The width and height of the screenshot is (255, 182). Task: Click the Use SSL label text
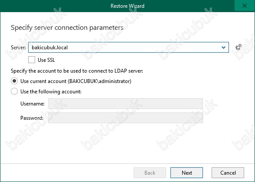46,60
